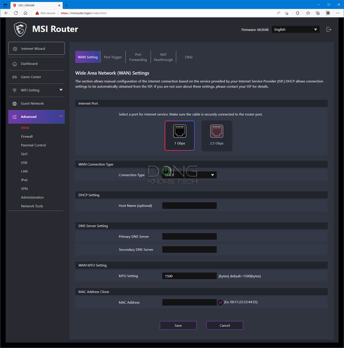Click the MAC address clone icon
The width and height of the screenshot is (344, 348).
[220, 302]
